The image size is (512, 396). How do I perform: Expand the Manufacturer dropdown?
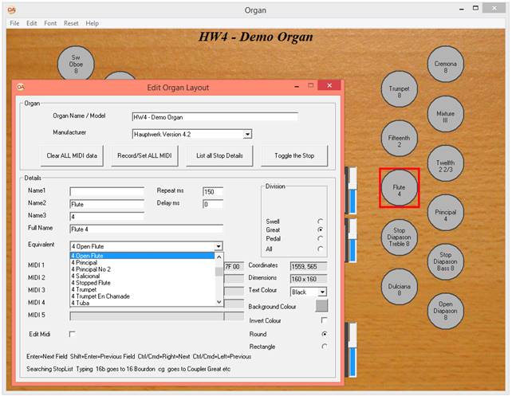(x=247, y=135)
